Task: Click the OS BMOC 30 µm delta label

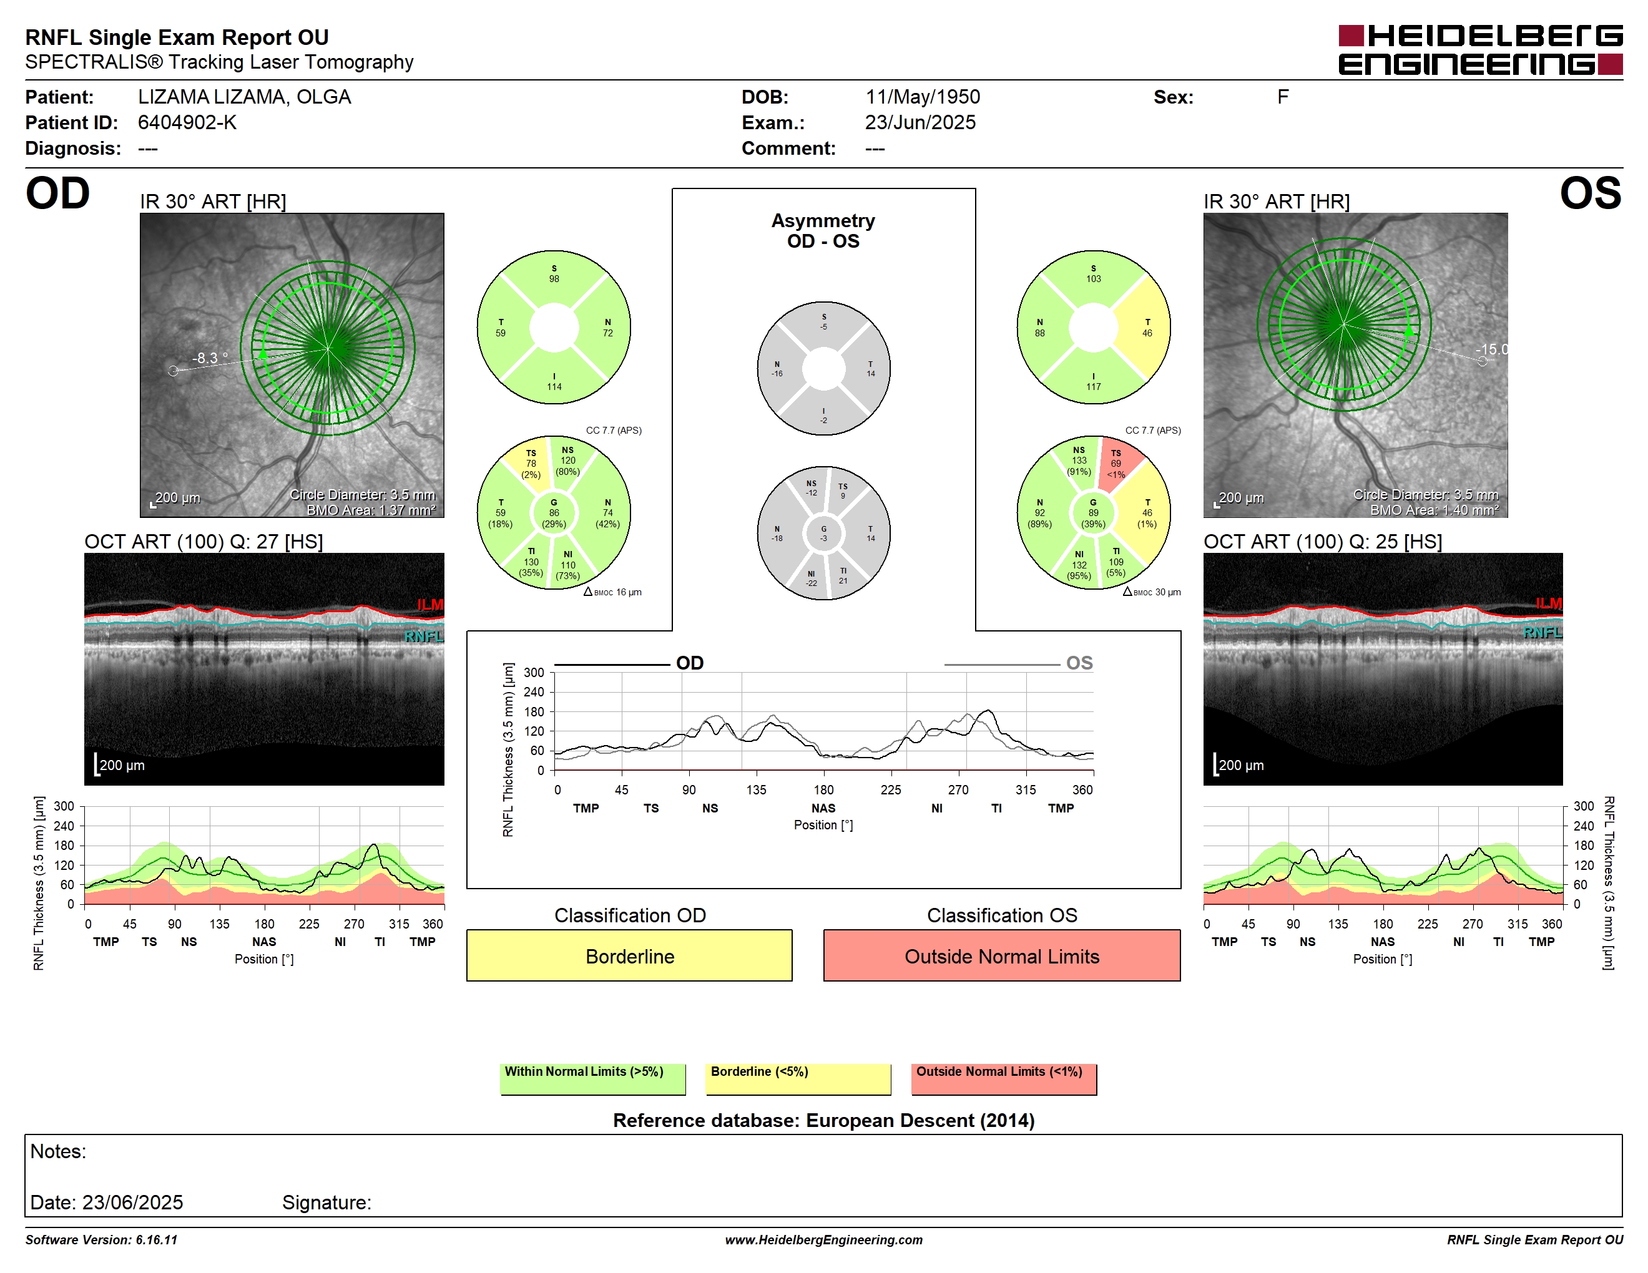Action: point(1152,592)
